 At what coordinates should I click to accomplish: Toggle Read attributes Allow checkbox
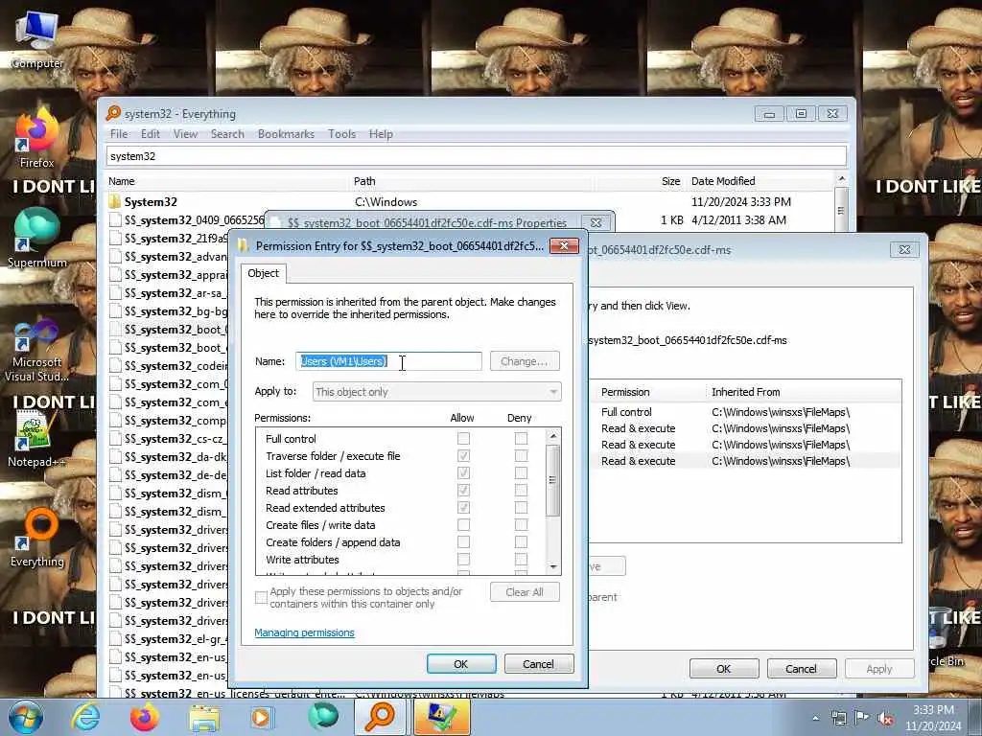[463, 490]
